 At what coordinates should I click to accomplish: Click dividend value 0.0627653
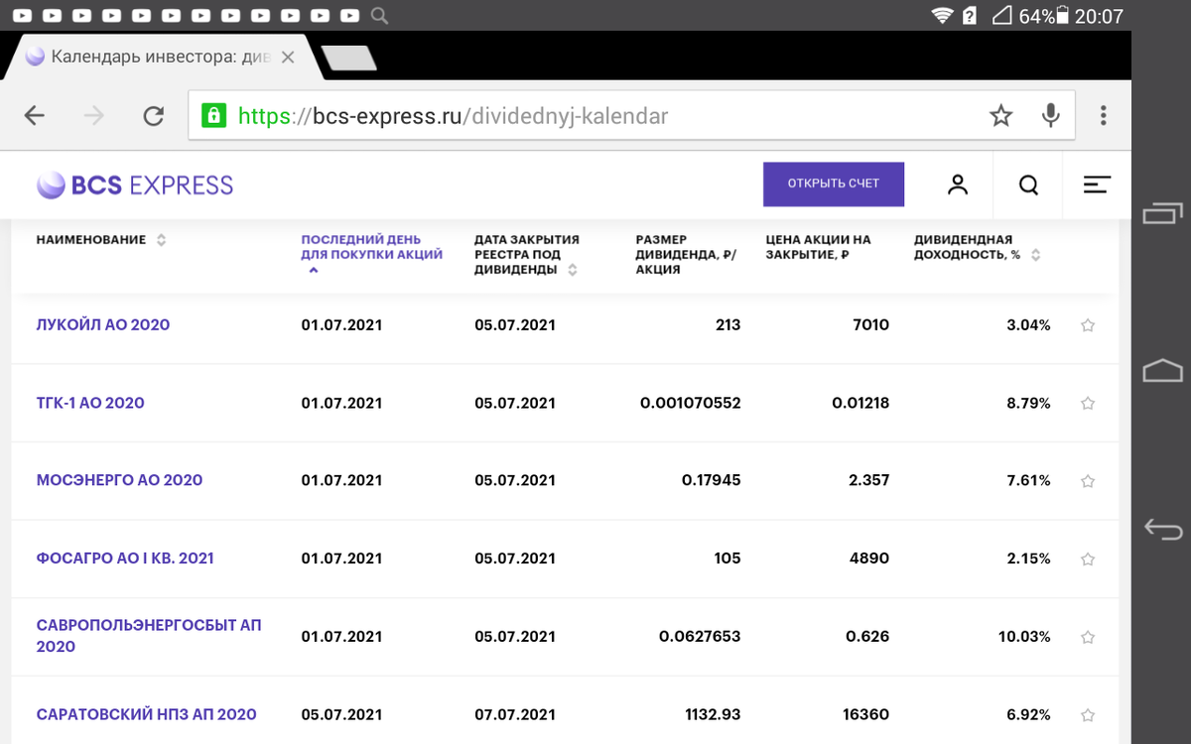tap(700, 637)
